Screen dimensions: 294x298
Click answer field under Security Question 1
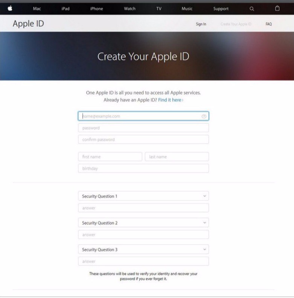(143, 208)
